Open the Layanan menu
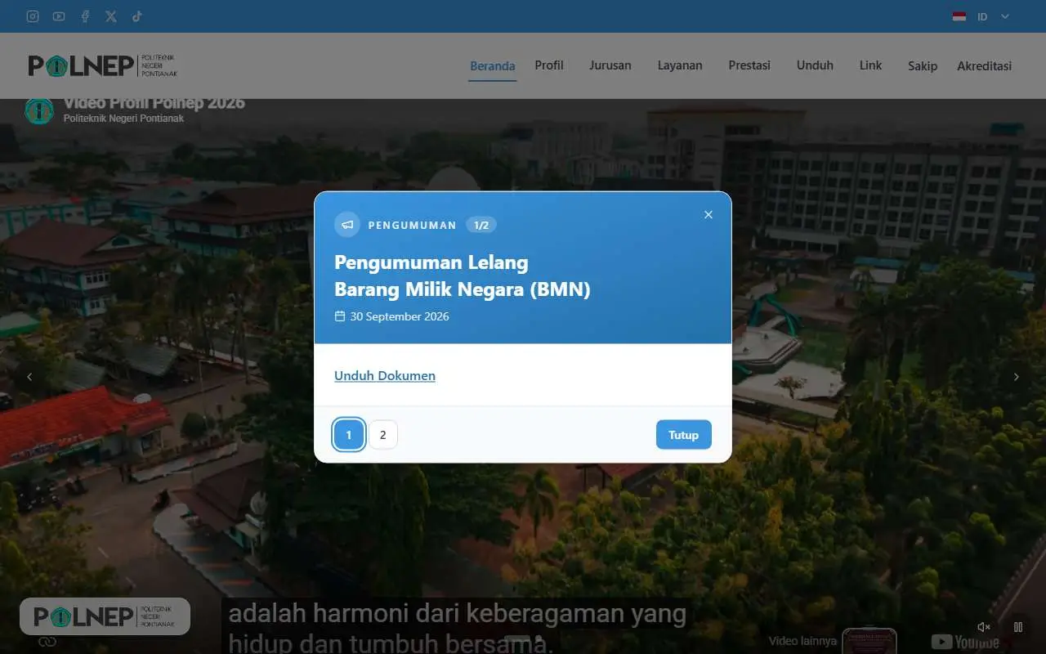 click(x=680, y=65)
